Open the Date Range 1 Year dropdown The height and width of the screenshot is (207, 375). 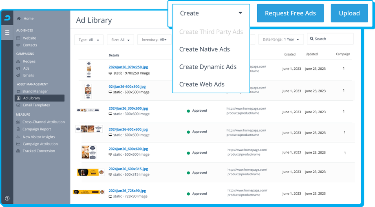tap(281, 39)
